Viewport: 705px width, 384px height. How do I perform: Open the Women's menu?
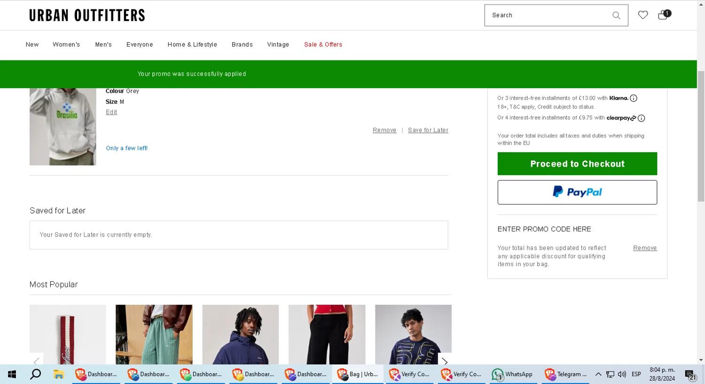tap(66, 45)
